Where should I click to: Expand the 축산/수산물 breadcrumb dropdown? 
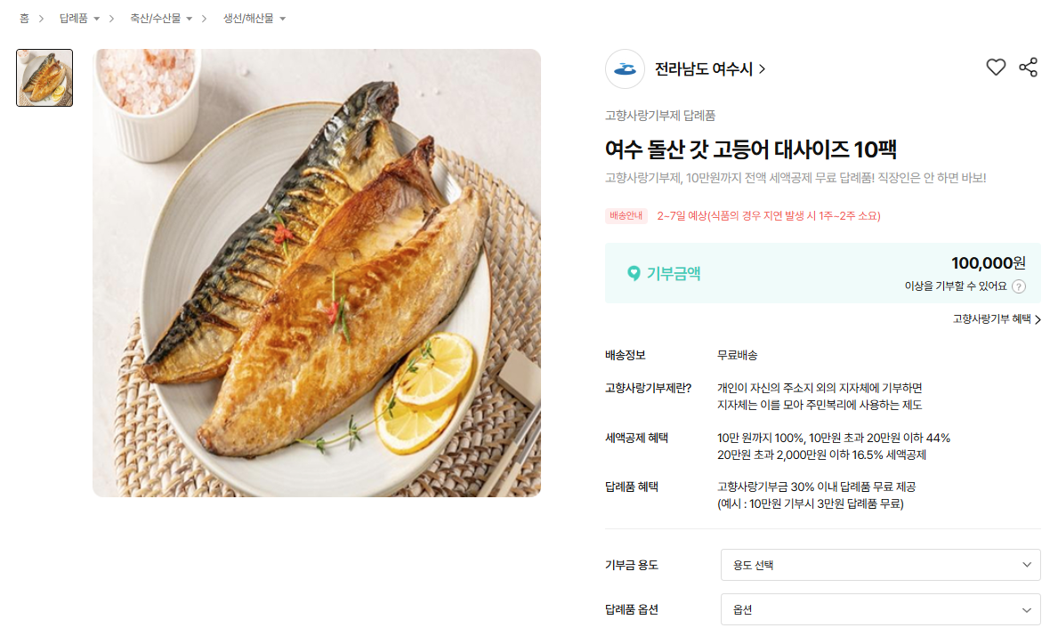click(x=189, y=19)
